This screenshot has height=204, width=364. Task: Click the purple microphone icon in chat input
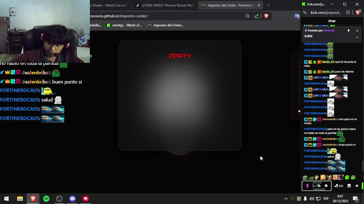[307, 186]
